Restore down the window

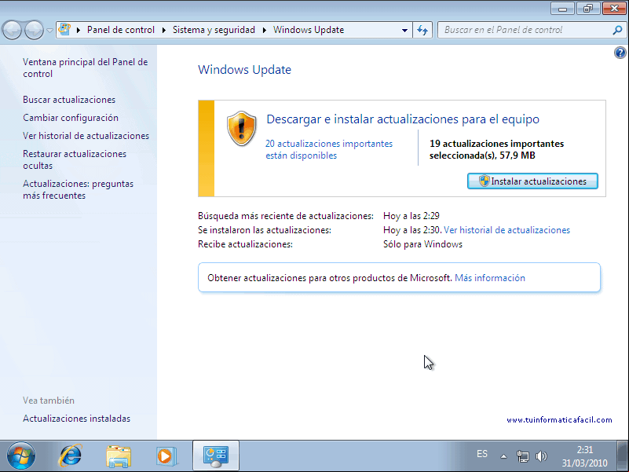click(588, 9)
